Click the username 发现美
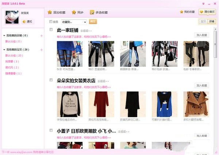The height and width of the screenshot is (155, 219). click(25, 13)
